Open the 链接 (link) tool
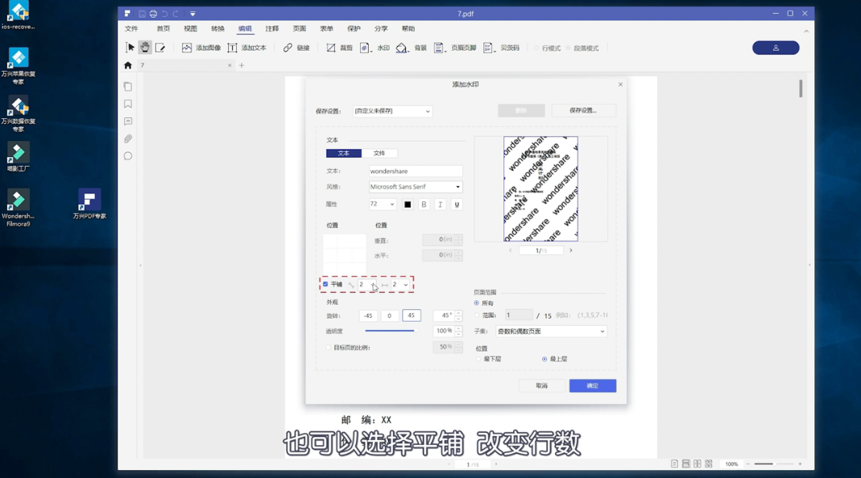Image resolution: width=861 pixels, height=478 pixels. pos(296,47)
